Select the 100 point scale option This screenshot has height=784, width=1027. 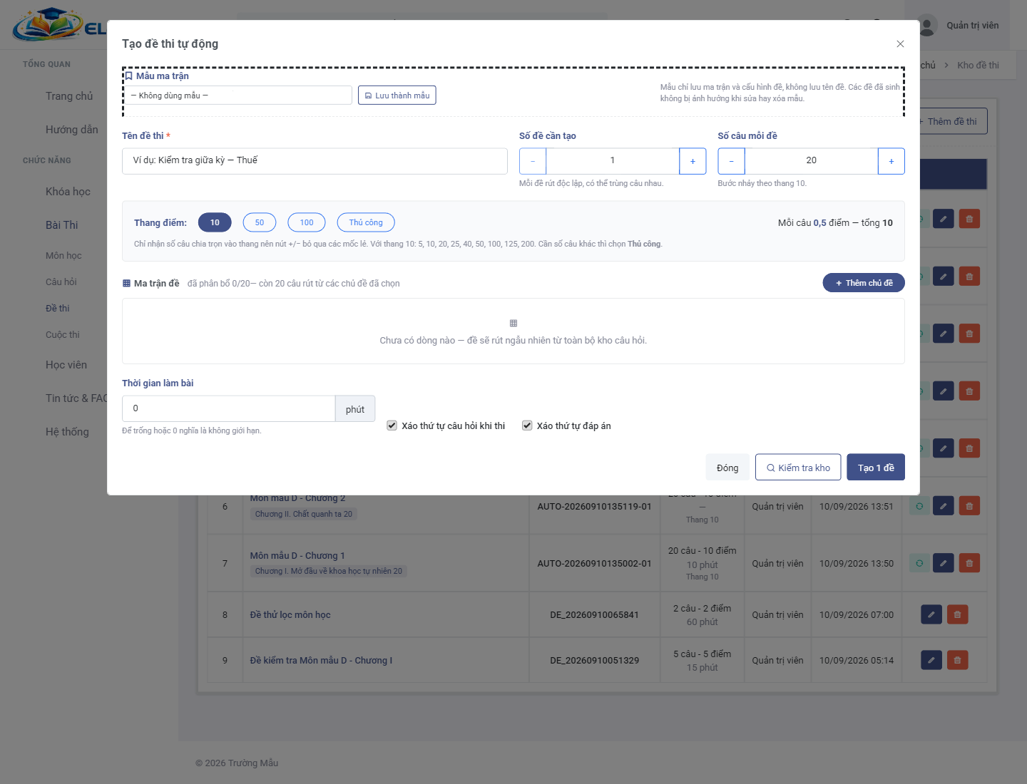[307, 222]
